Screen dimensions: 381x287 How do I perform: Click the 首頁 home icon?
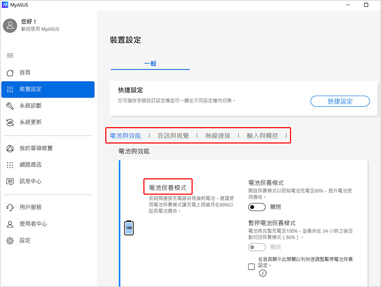10,72
